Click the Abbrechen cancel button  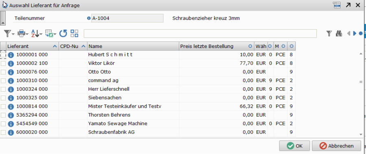point(336,146)
